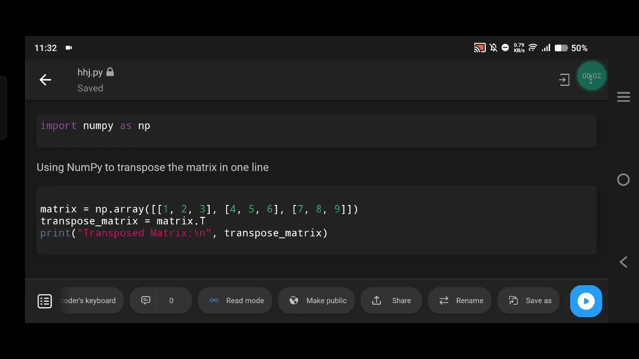The height and width of the screenshot is (359, 639).
Task: Tap the lock icon next to hhj.py
Action: (110, 72)
